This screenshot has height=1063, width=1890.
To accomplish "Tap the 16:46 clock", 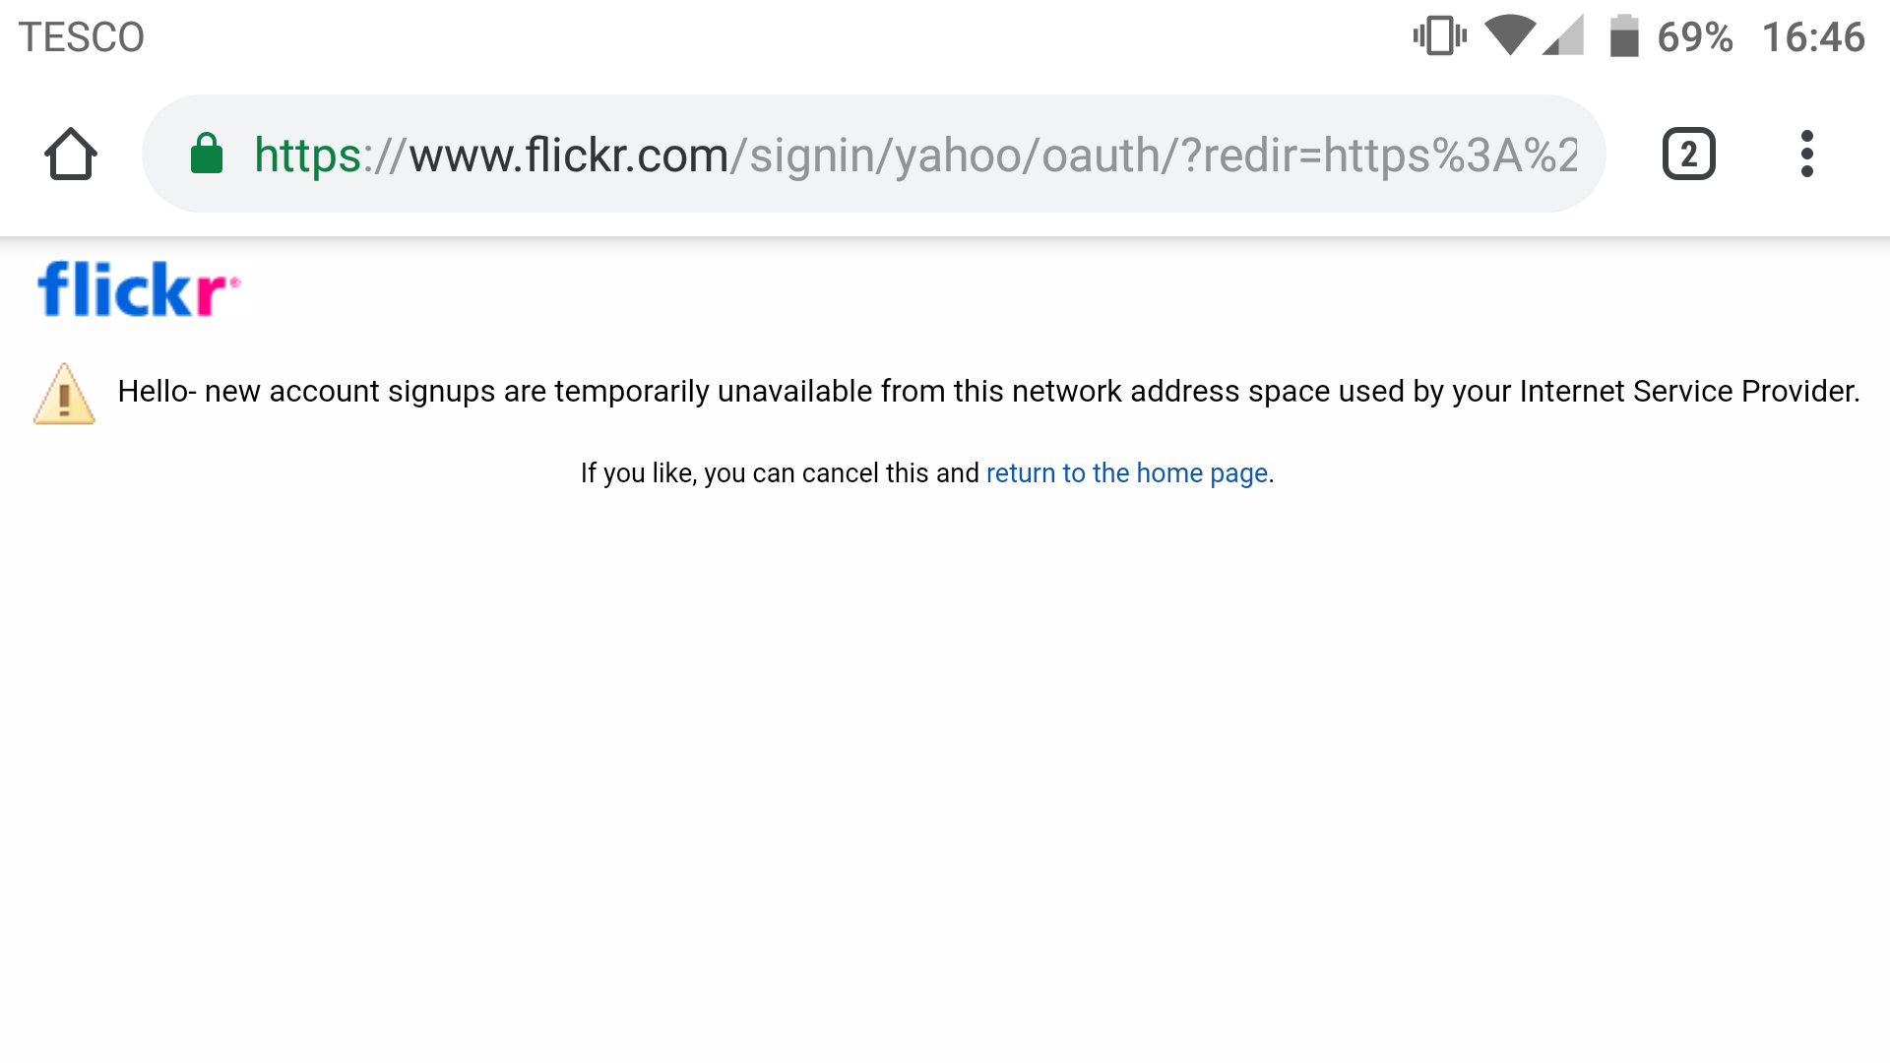I will [1812, 37].
